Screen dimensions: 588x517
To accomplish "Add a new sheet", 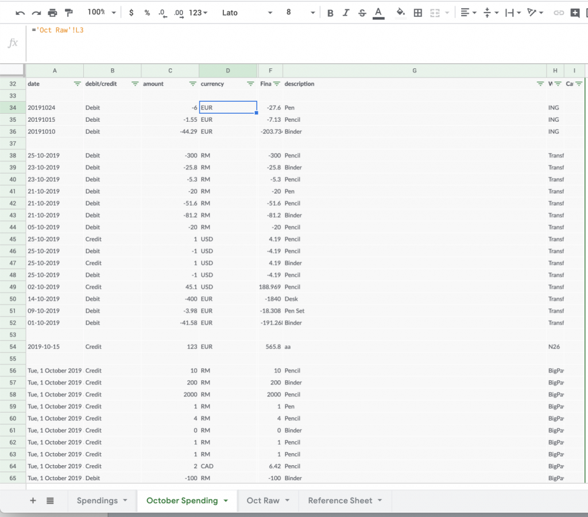I will click(33, 500).
